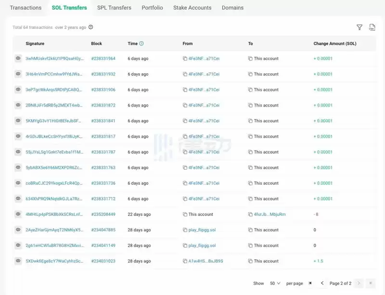
Task: Open the filter icon above table
Action: [359, 27]
